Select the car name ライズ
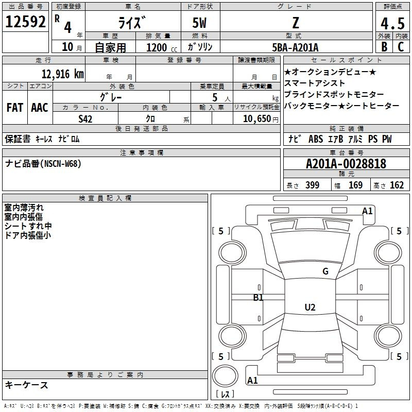 [132, 22]
